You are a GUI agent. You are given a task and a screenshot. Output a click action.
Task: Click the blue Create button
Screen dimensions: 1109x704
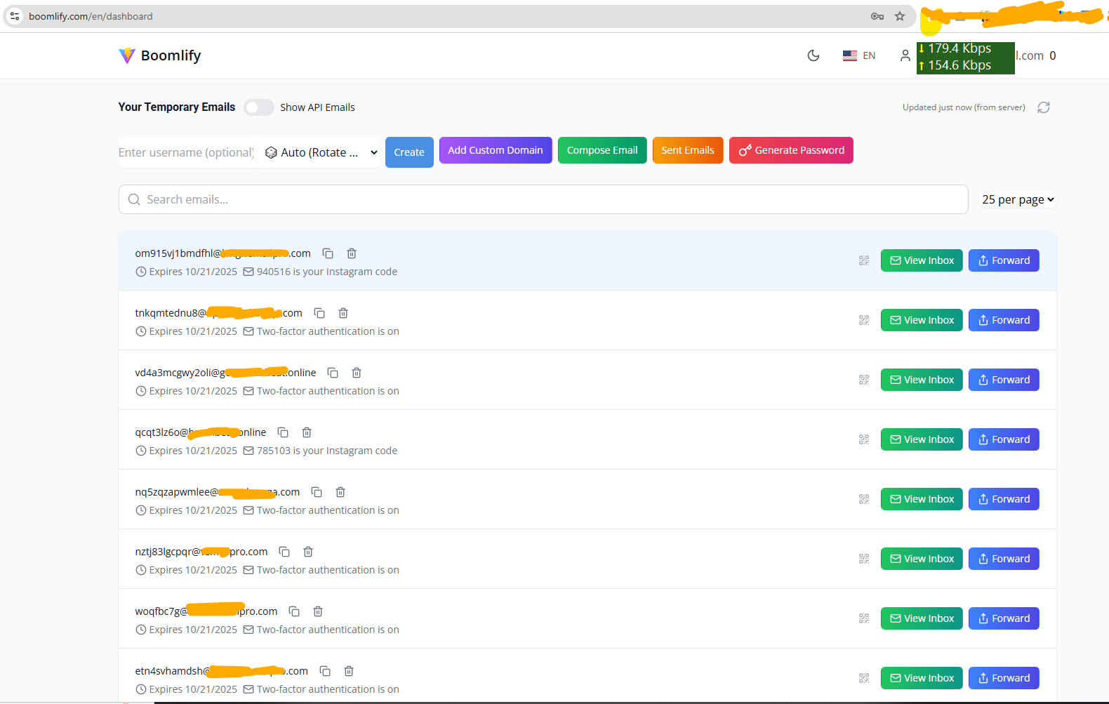coord(409,152)
